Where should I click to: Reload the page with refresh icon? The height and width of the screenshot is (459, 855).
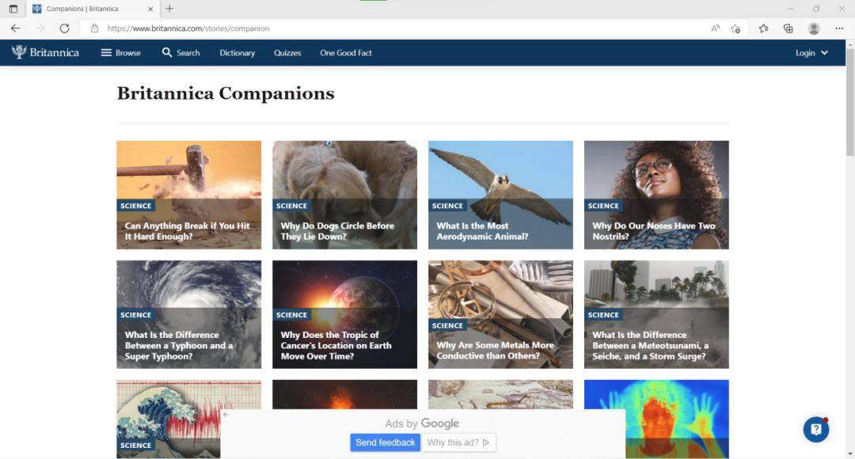coord(64,28)
